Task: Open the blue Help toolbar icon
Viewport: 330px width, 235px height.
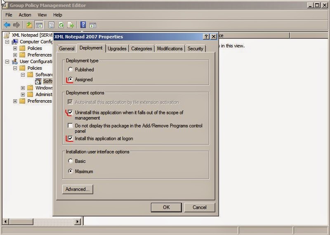Action: (83, 25)
